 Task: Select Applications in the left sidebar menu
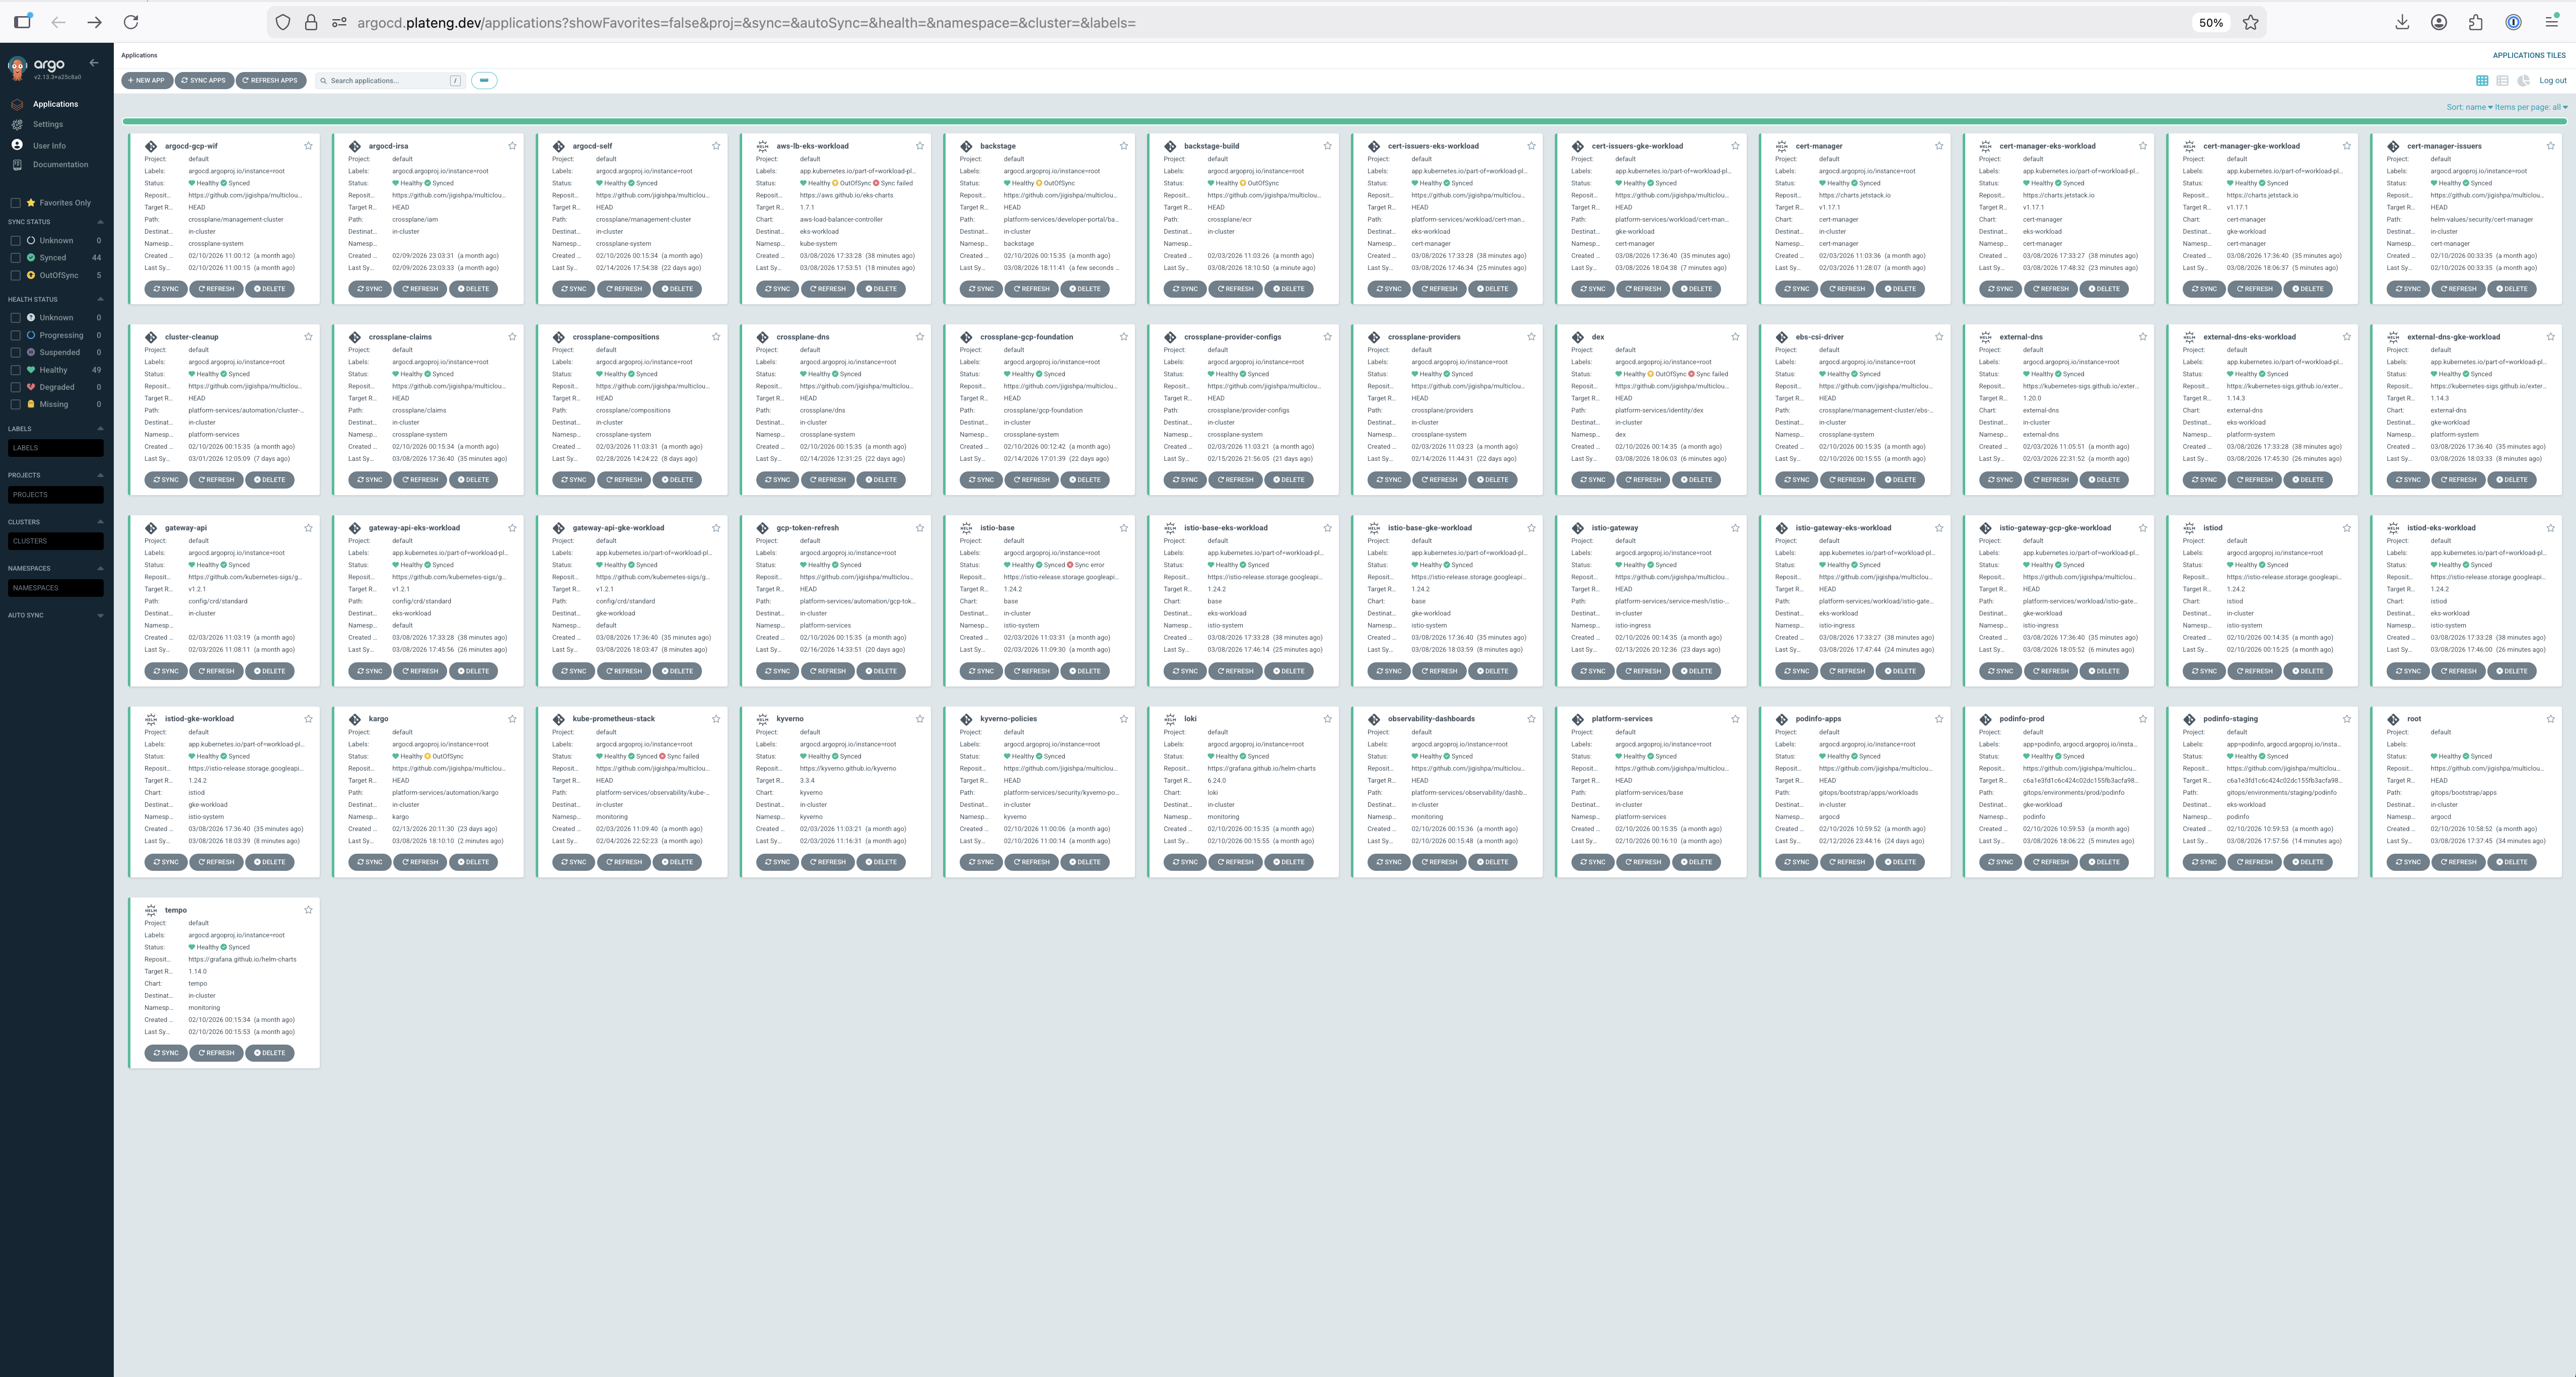point(55,104)
